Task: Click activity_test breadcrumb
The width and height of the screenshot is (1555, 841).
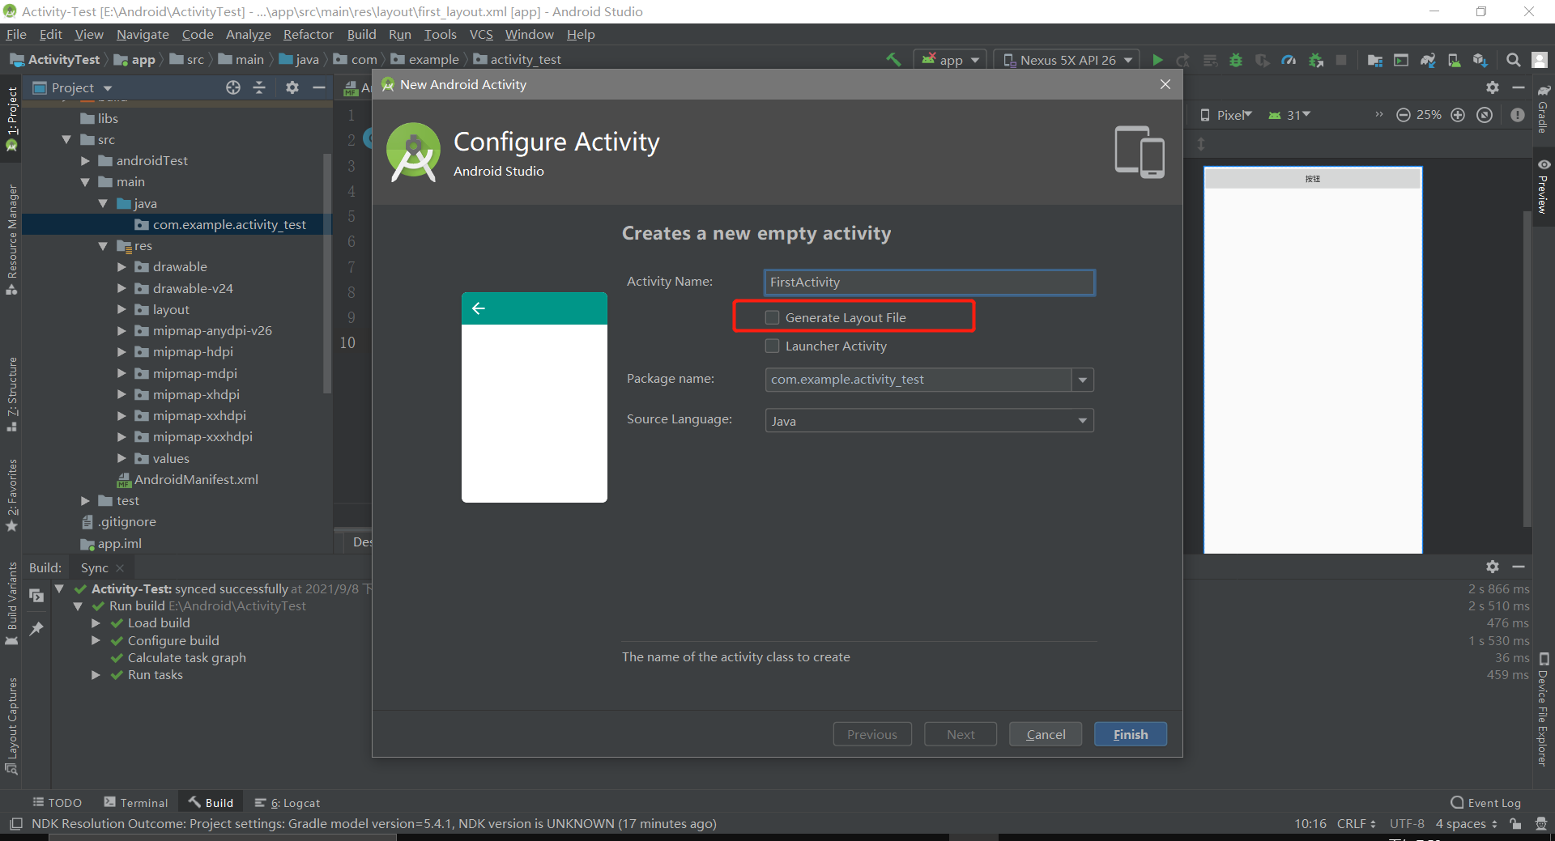Action: 517,60
